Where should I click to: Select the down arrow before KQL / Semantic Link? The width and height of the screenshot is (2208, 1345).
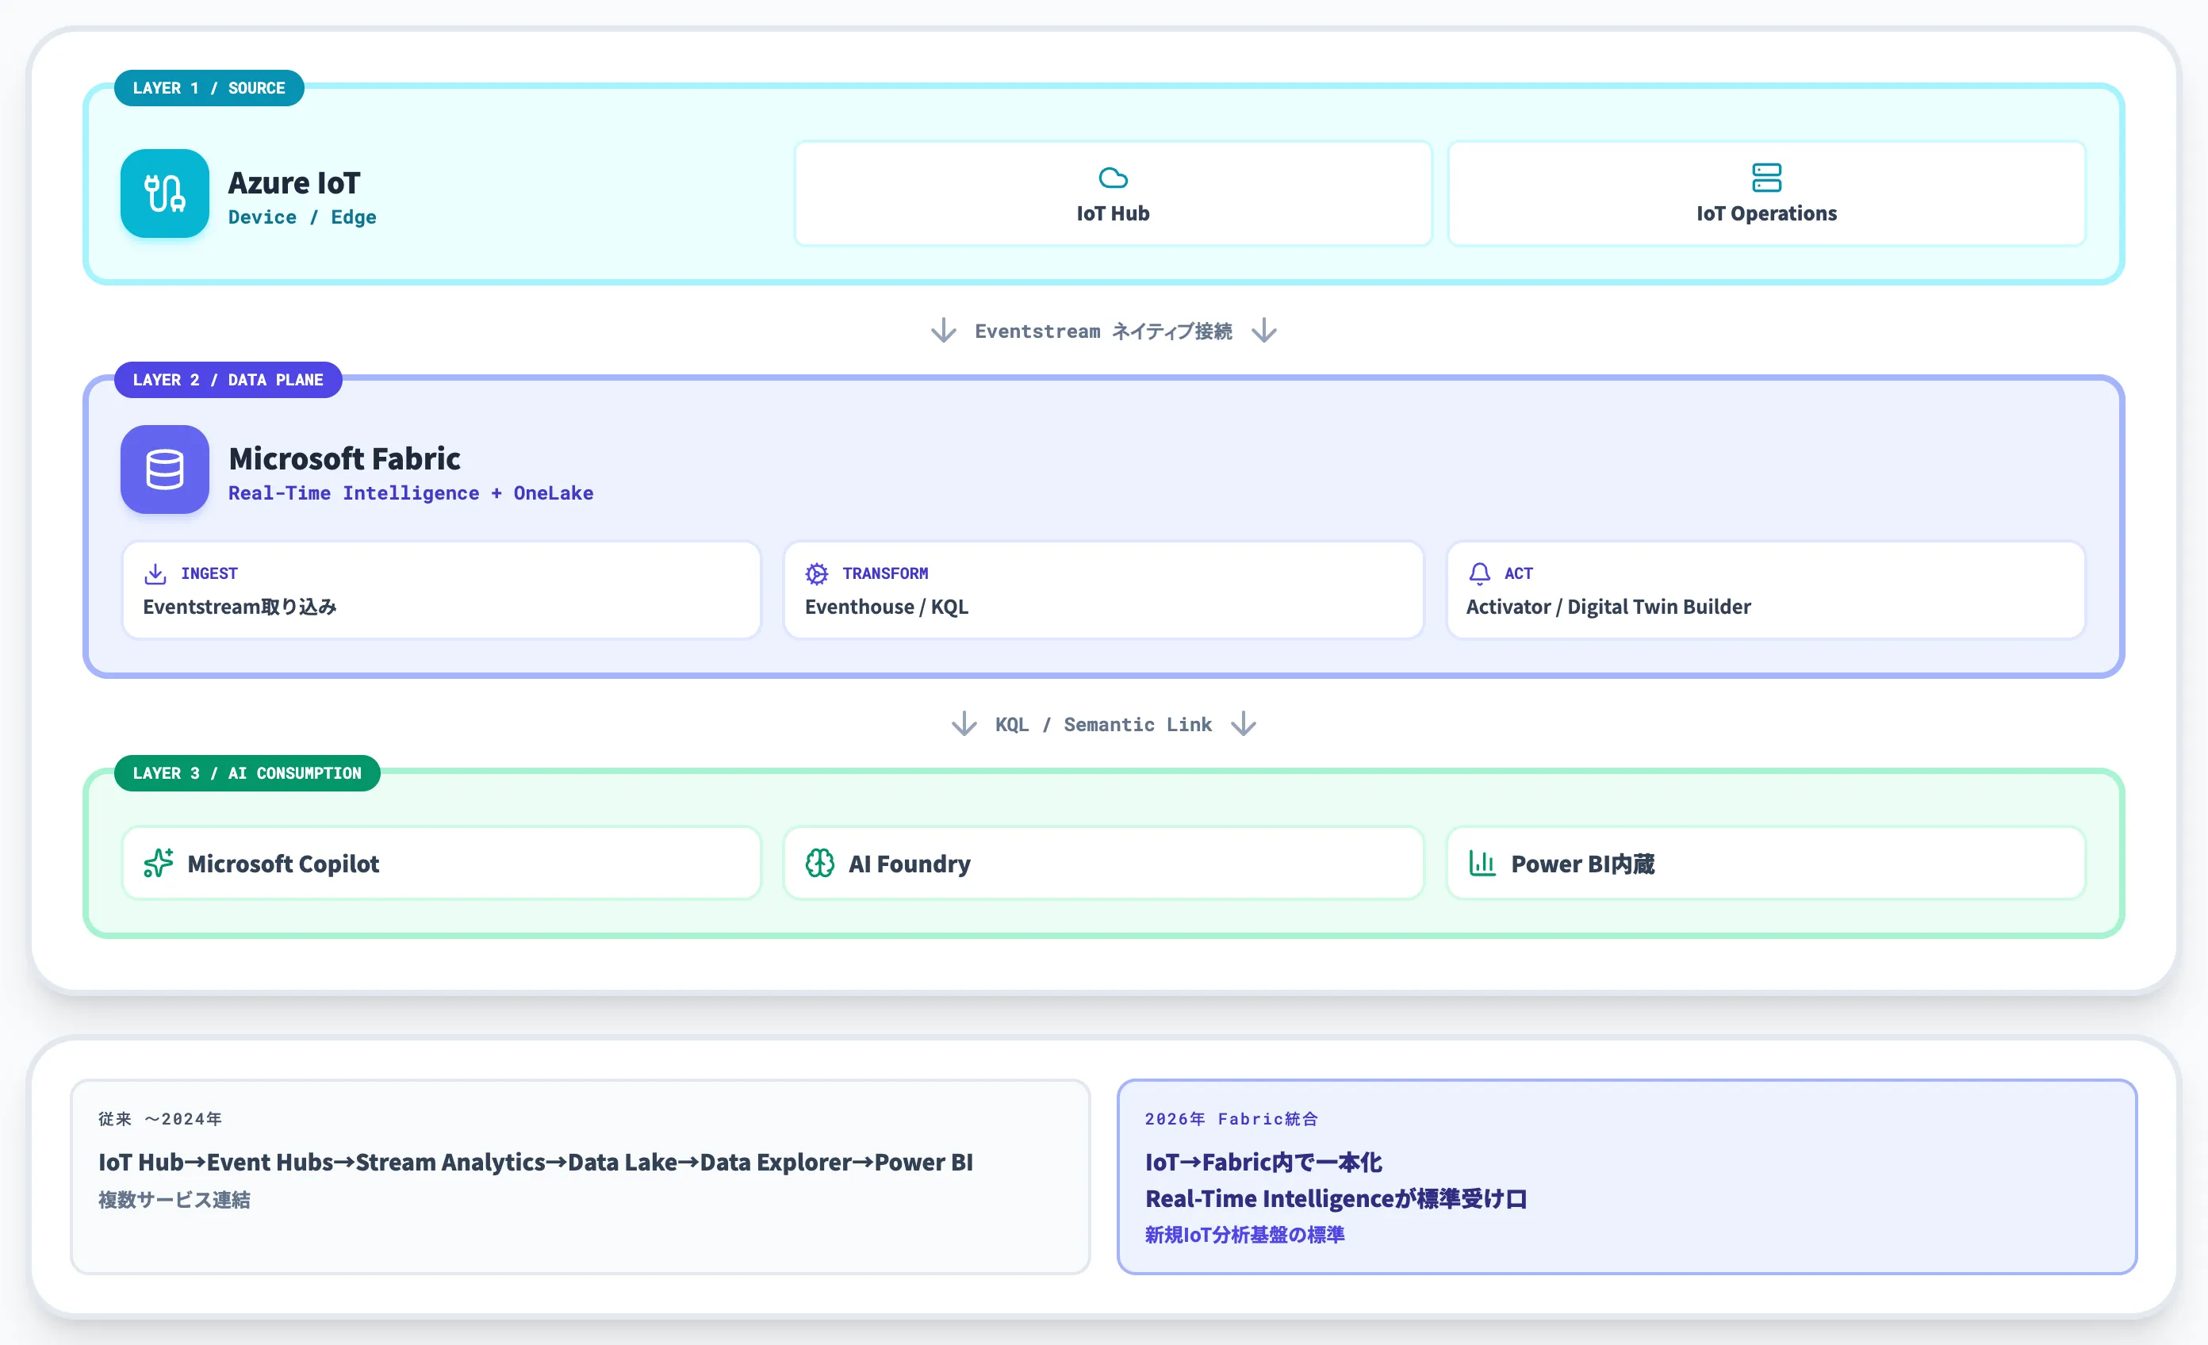pos(964,724)
